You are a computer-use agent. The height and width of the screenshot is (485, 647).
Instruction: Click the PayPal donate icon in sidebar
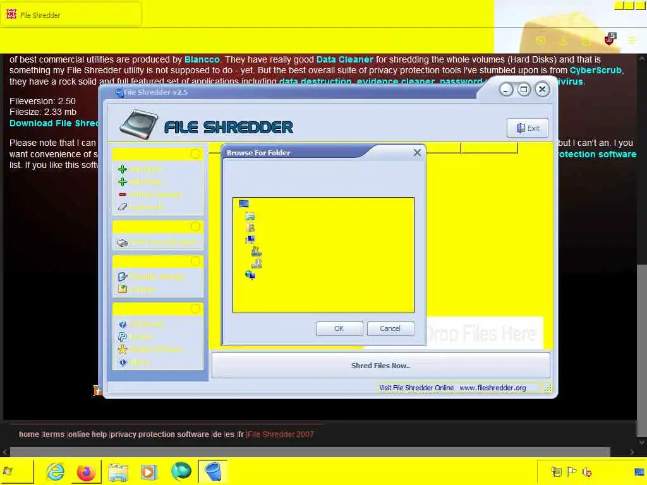point(123,337)
